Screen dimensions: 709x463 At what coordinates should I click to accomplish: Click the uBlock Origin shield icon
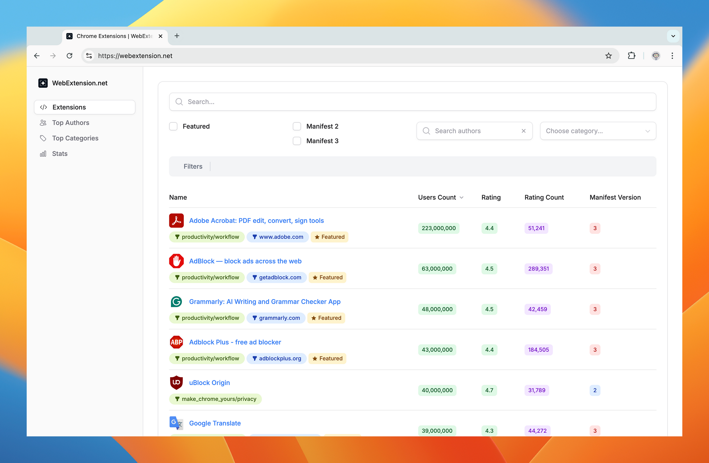click(x=176, y=383)
